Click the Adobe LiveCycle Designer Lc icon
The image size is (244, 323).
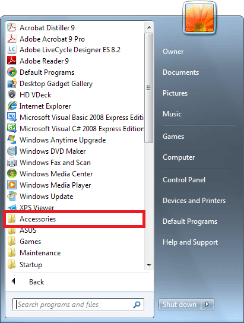12,50
